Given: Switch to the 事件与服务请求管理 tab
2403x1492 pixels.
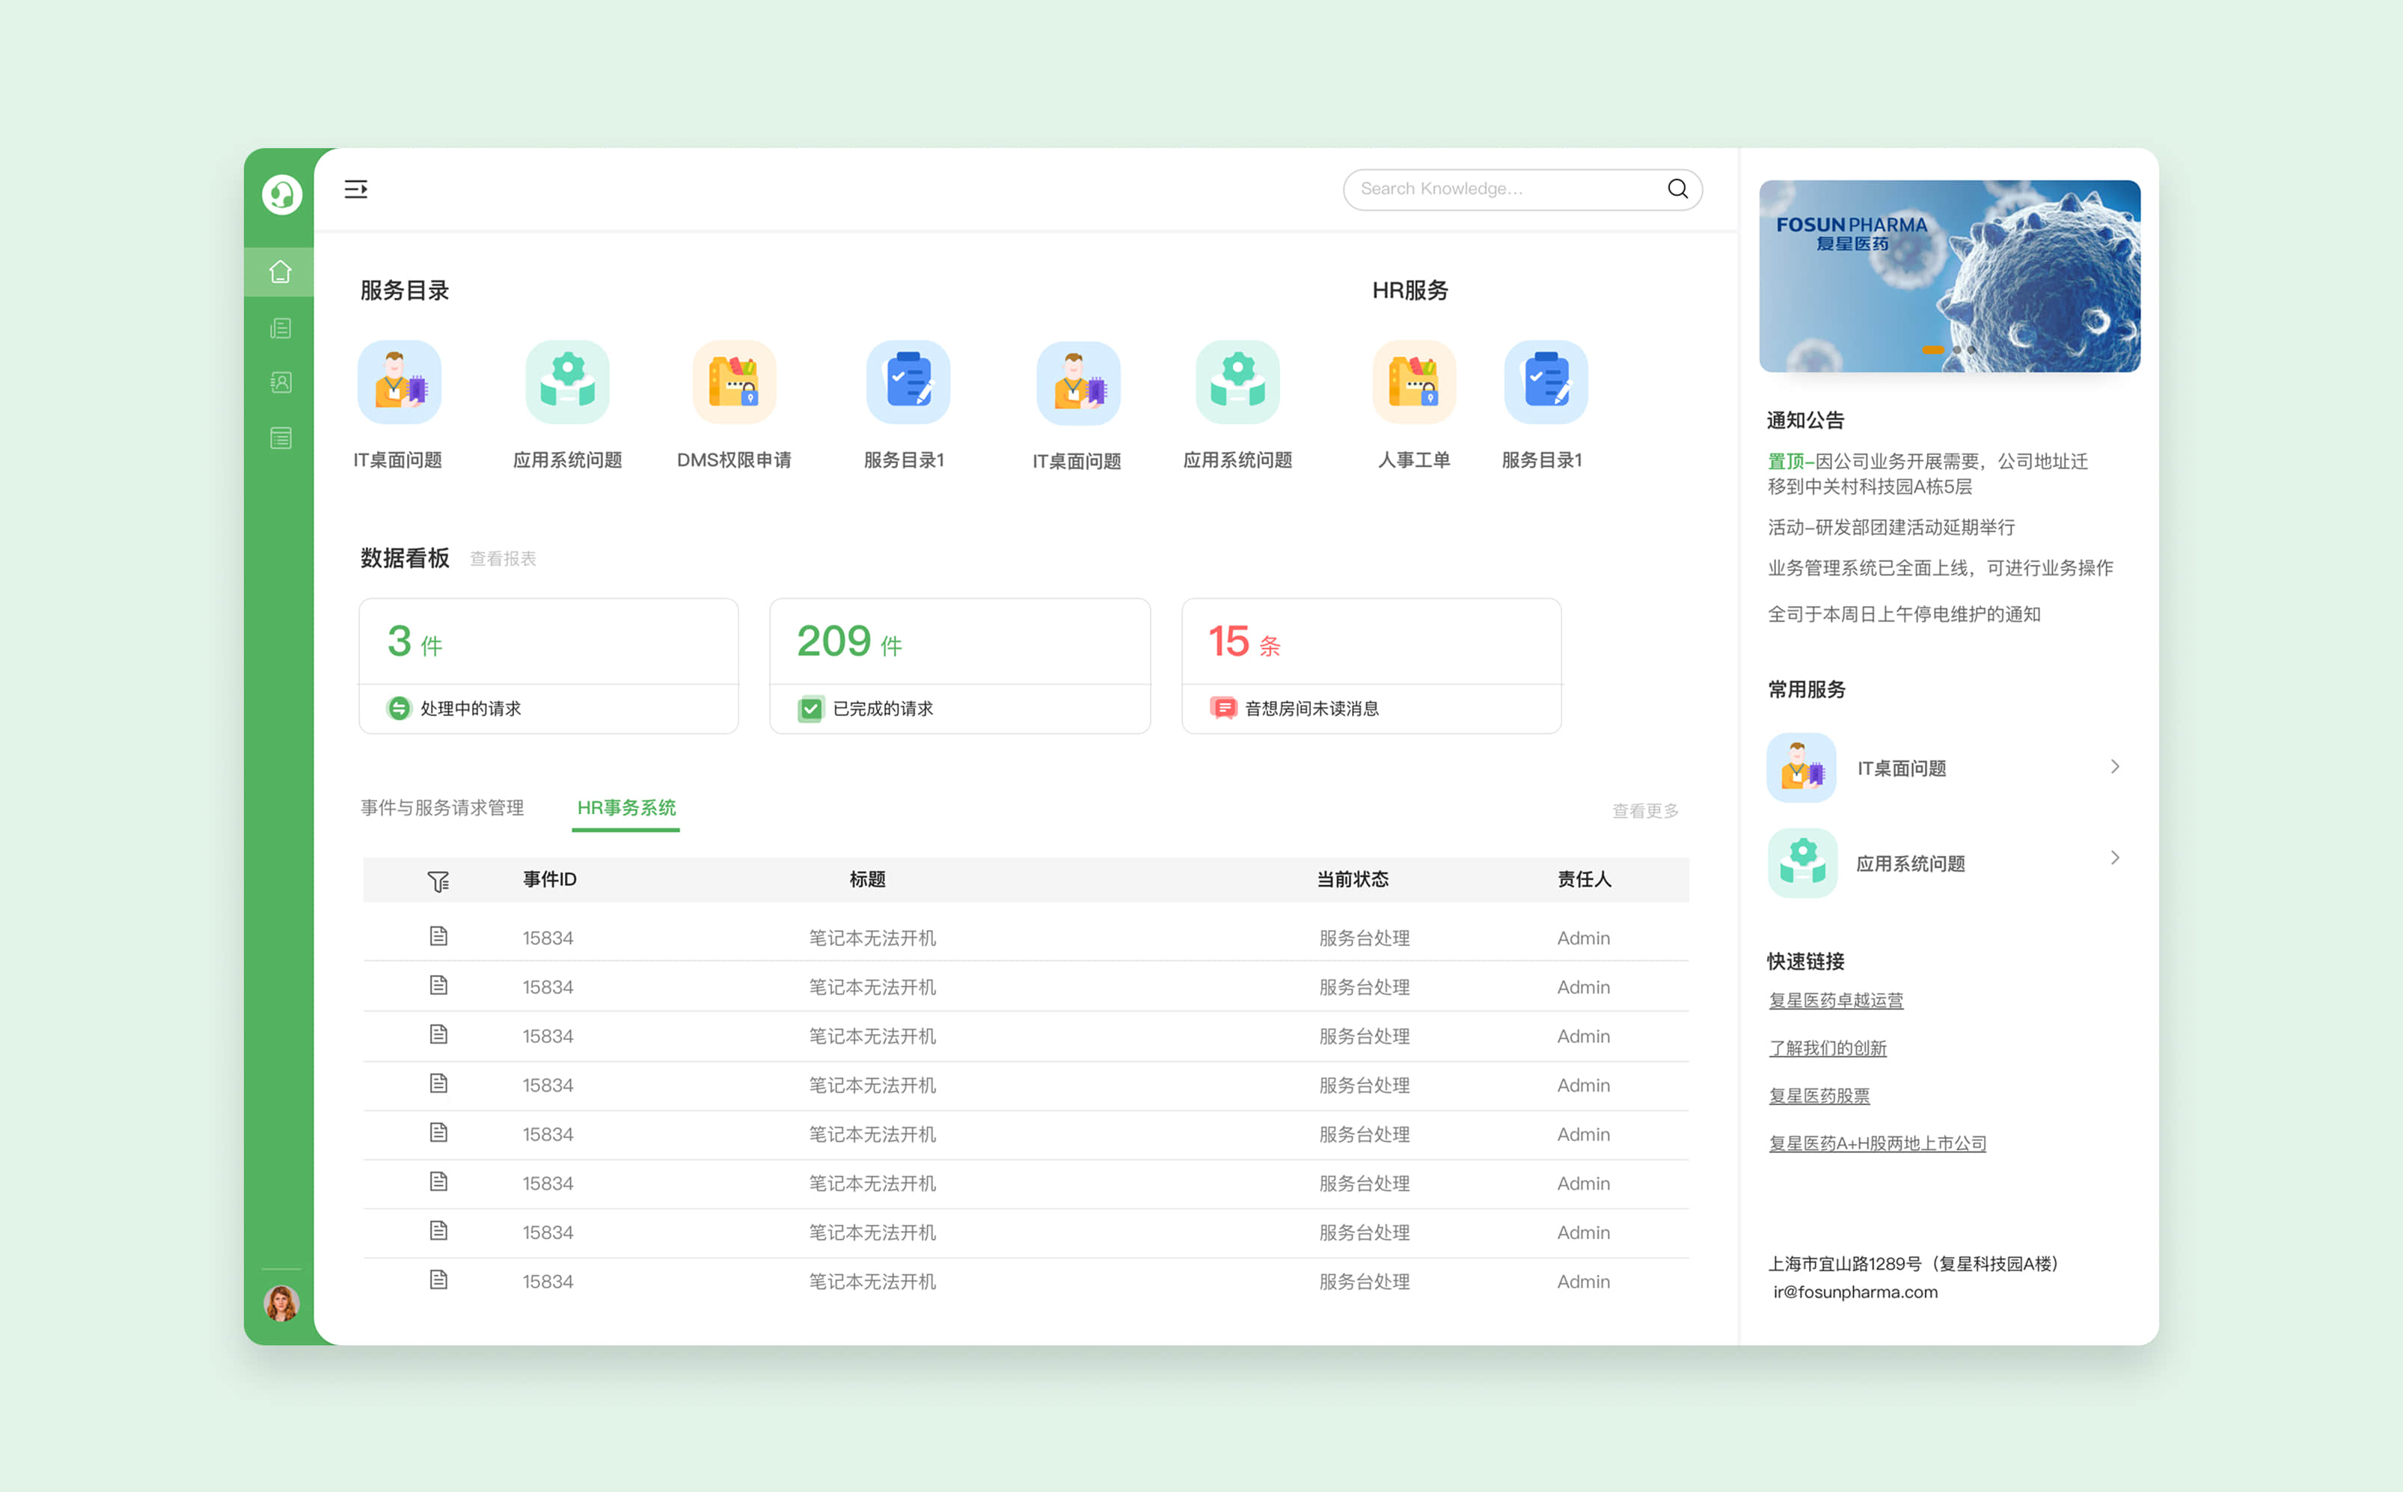Looking at the screenshot, I should coord(442,808).
